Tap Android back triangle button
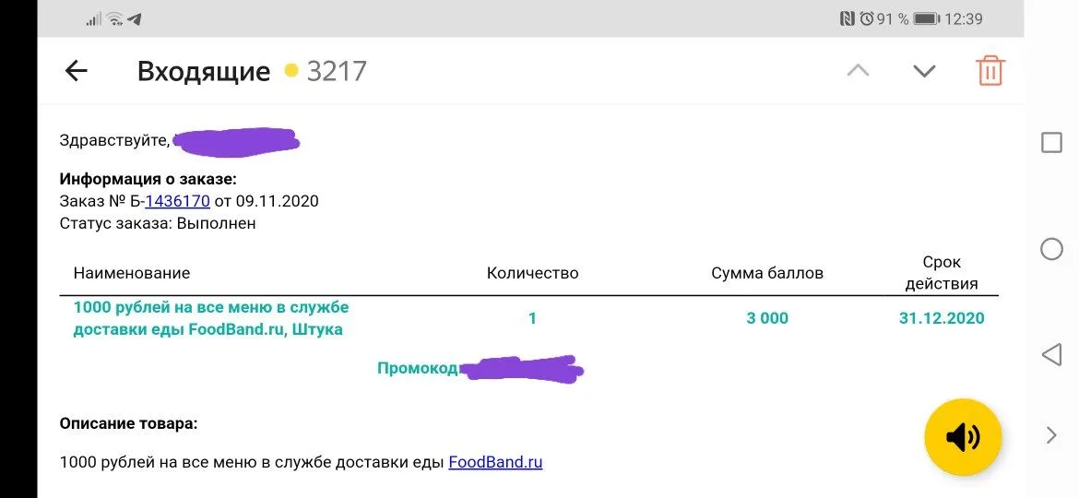The height and width of the screenshot is (498, 1079). 1050,355
